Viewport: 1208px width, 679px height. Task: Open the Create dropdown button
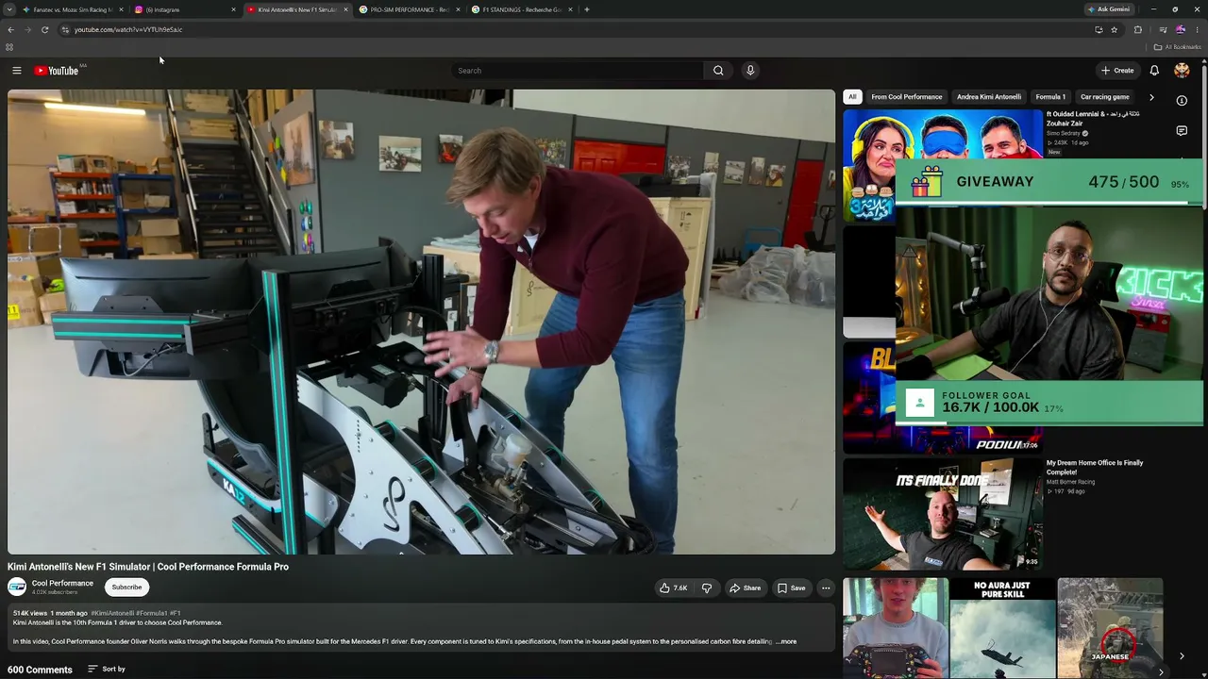[x=1117, y=71]
